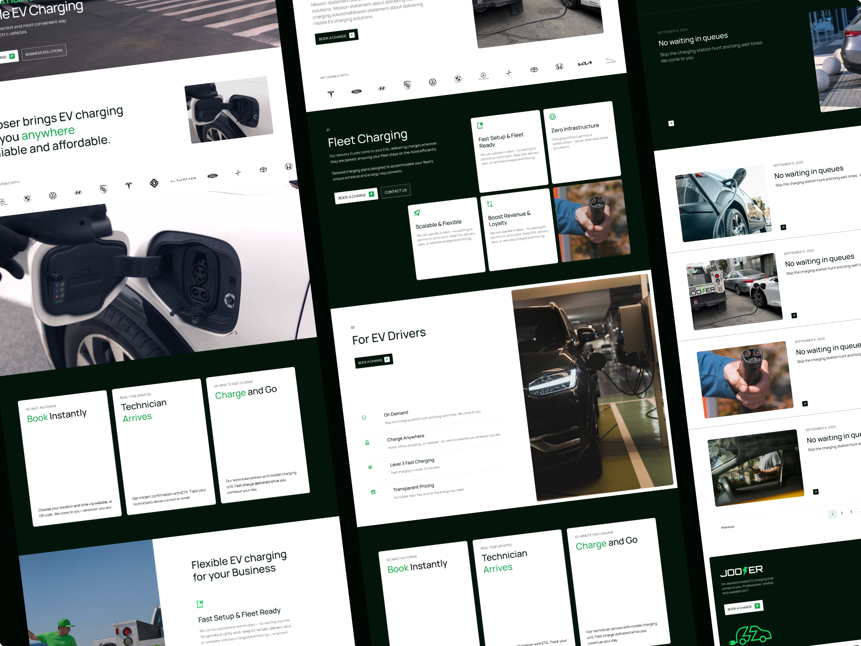861x646 pixels.
Task: Click the Ford logo below the Mission statement
Action: coord(356,92)
